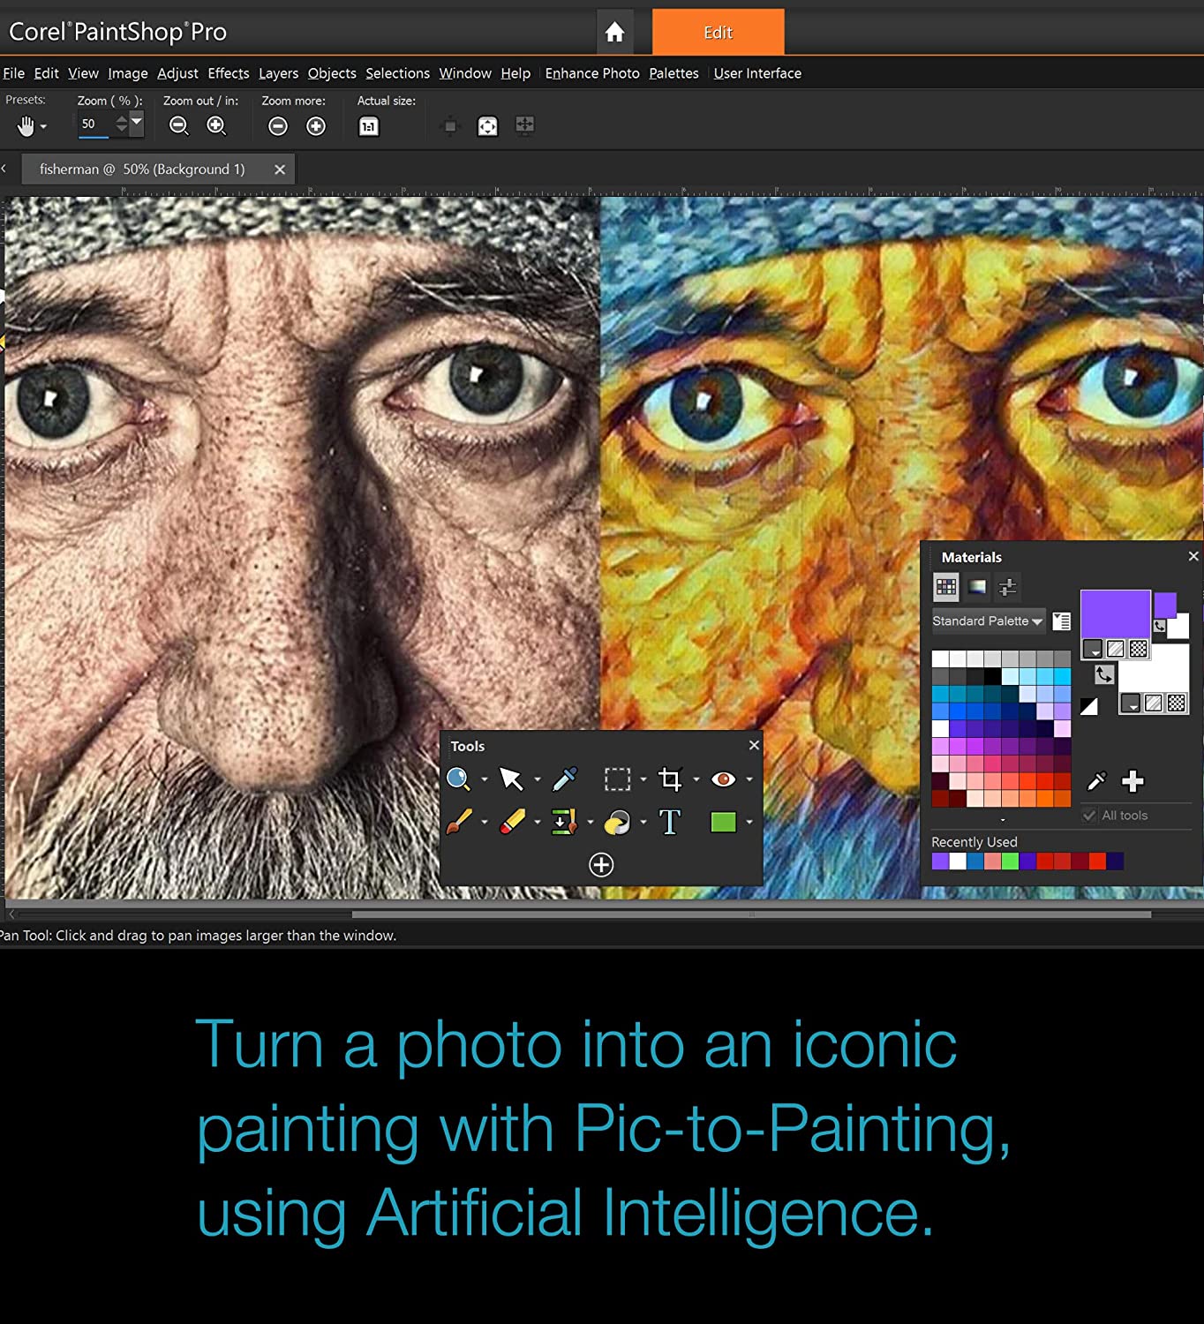The height and width of the screenshot is (1324, 1204).
Task: Toggle the All tools checkbox
Action: point(1089,816)
